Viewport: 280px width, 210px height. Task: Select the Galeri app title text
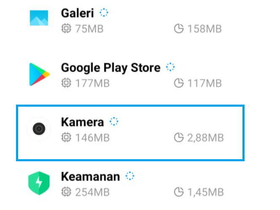tap(77, 13)
